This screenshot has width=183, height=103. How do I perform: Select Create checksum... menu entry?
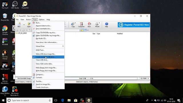pyautogui.click(x=48, y=87)
